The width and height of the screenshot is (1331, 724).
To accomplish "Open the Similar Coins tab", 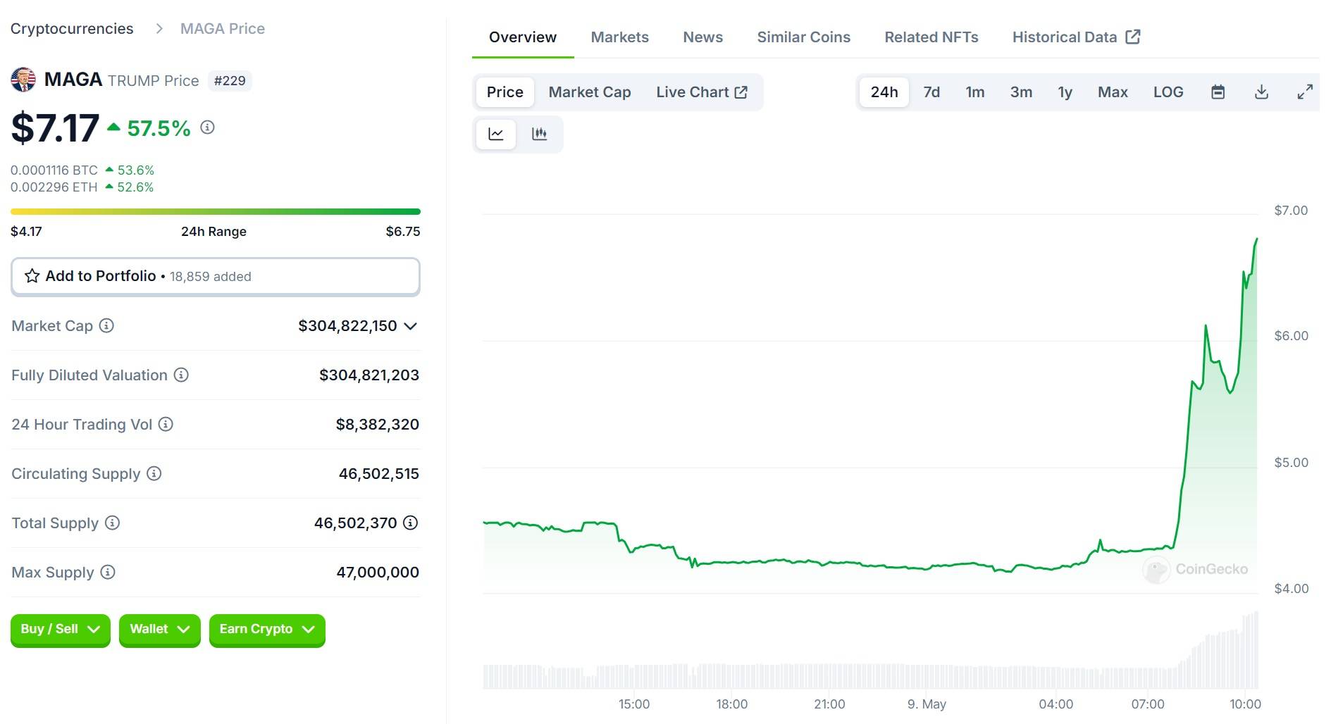I will 804,37.
